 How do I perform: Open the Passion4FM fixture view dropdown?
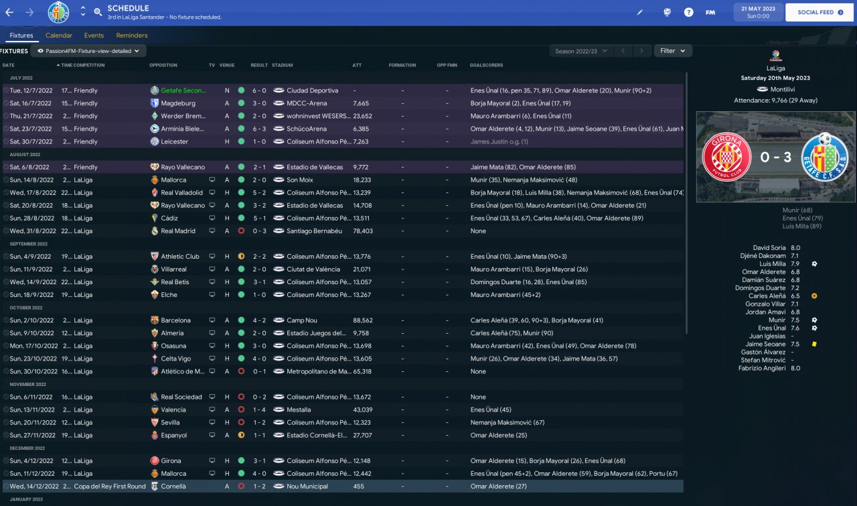pos(88,50)
